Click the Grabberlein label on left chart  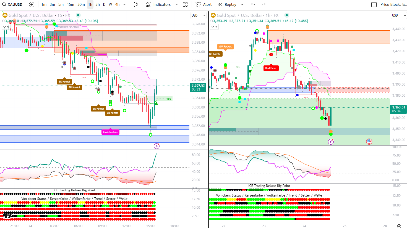point(110,132)
